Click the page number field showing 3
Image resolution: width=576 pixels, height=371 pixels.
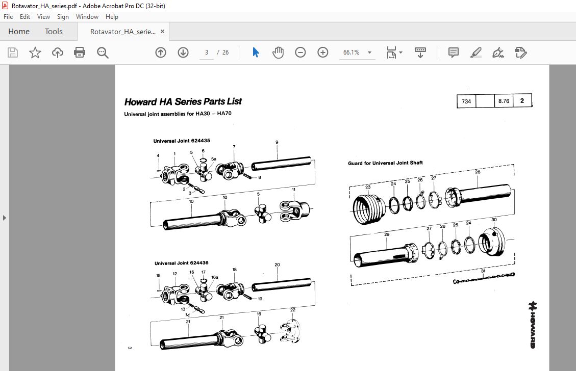coord(206,52)
